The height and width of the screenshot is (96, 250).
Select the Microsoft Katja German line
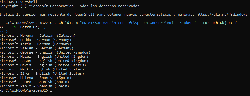tap(36, 44)
